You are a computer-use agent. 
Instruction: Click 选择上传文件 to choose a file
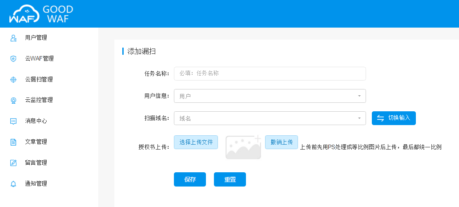pos(196,142)
